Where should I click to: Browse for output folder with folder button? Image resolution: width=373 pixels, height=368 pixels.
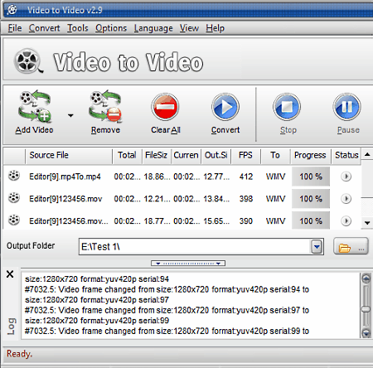pyautogui.click(x=351, y=246)
